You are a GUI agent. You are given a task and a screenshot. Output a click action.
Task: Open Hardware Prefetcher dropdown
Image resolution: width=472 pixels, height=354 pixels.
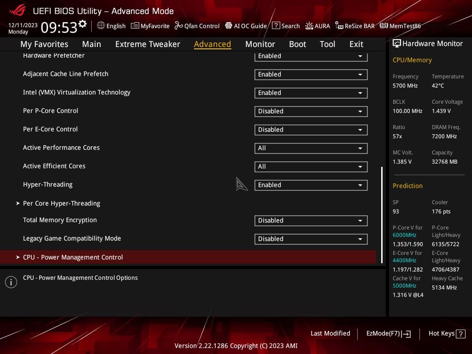311,56
